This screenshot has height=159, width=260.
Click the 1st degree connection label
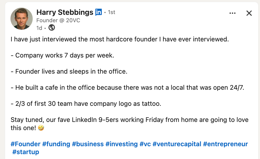tap(111, 12)
